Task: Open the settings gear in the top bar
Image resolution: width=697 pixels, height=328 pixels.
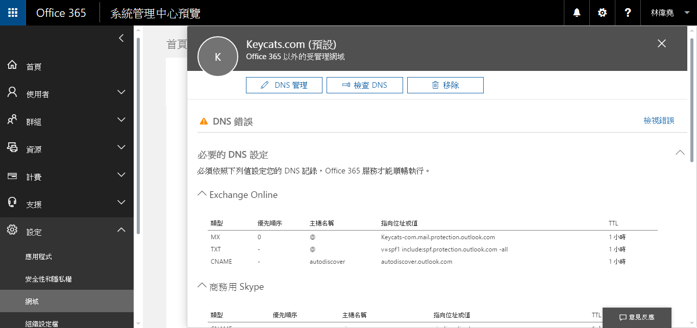Action: tap(602, 13)
